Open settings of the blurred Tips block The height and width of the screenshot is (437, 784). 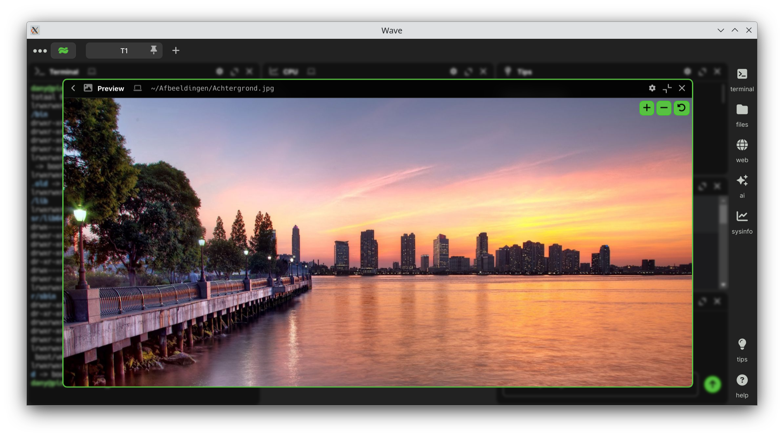click(687, 71)
